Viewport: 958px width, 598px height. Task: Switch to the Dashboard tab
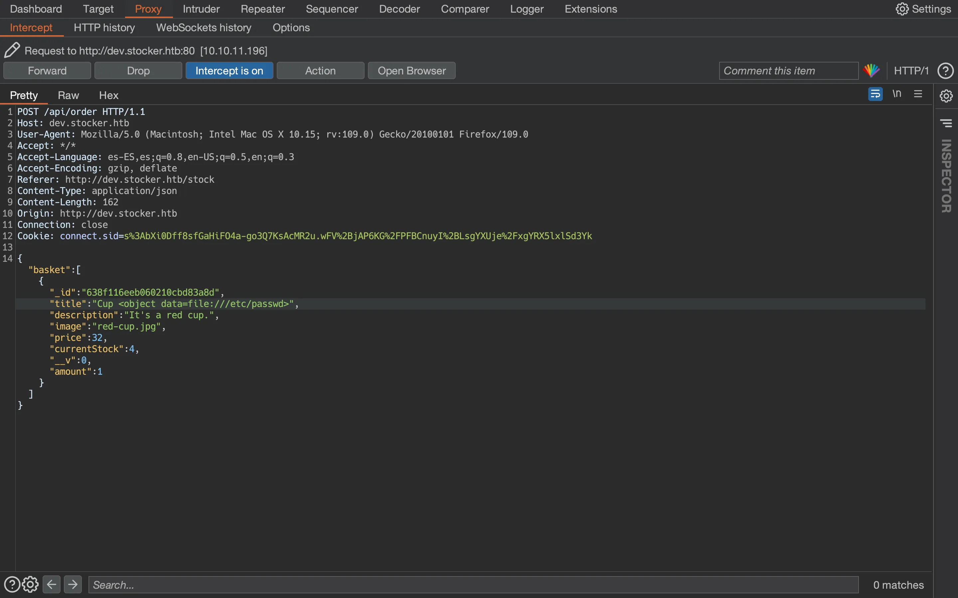36,9
